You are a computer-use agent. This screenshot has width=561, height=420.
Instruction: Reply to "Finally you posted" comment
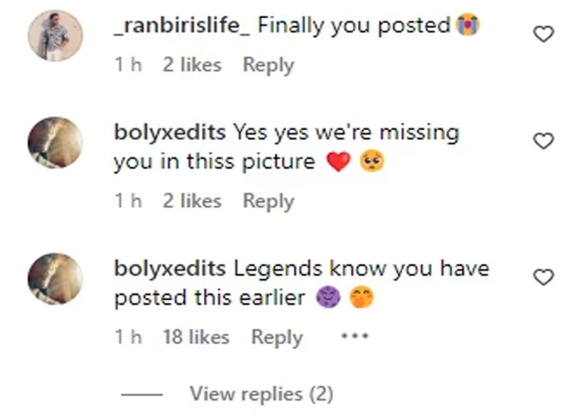click(x=268, y=66)
